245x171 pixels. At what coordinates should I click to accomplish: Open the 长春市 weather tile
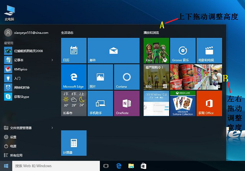[74, 103]
